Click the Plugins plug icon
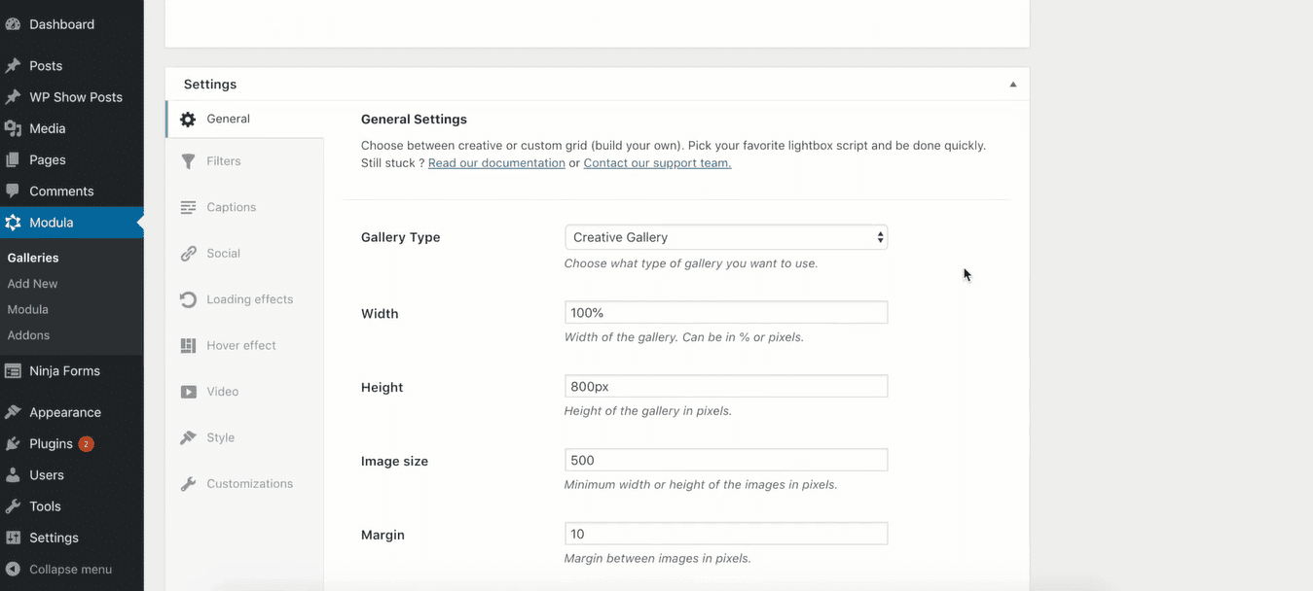The height and width of the screenshot is (591, 1313). [13, 443]
